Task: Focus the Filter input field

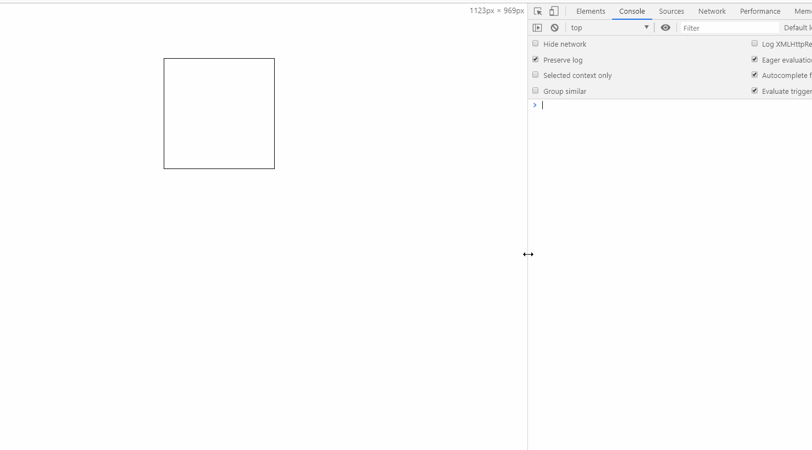Action: (730, 27)
